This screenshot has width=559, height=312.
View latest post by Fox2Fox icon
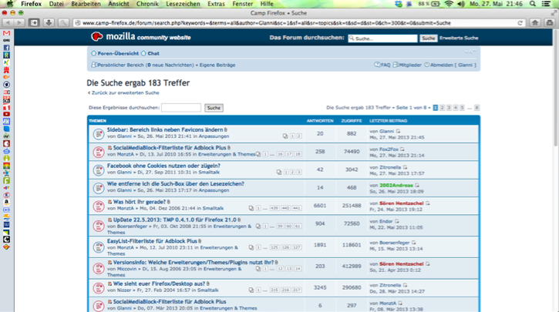402,149
